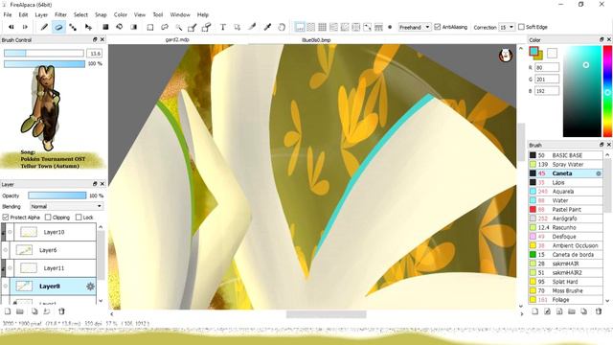Toggle the Protect Alpha checkbox
Viewport: 613px width, 345px height.
[x=6, y=218]
